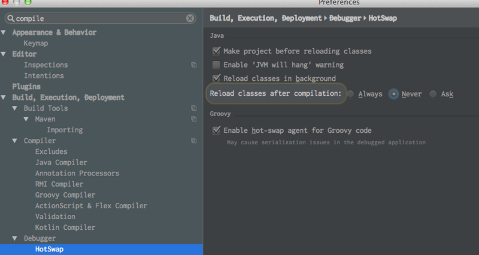Viewport: 479px width, 255px height.
Task: Collapse the Appearance & Behavior section
Action: pyautogui.click(x=4, y=32)
